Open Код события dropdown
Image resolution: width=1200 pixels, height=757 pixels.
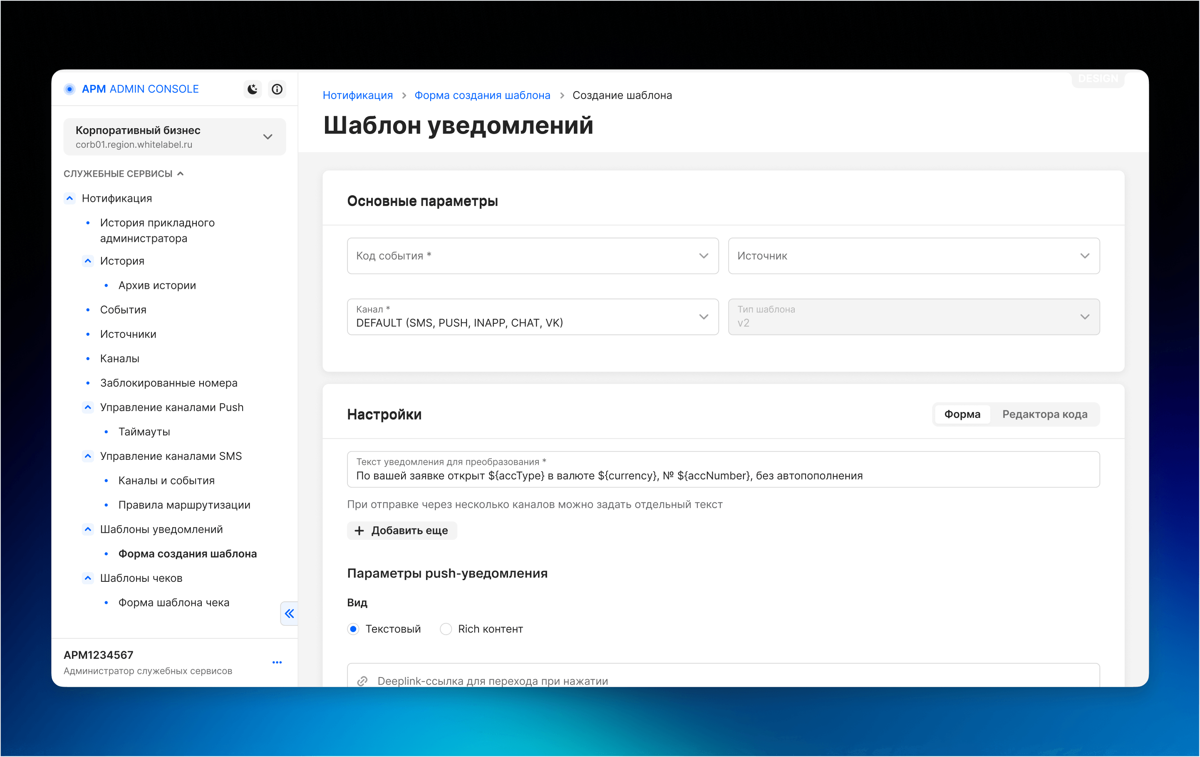click(533, 256)
